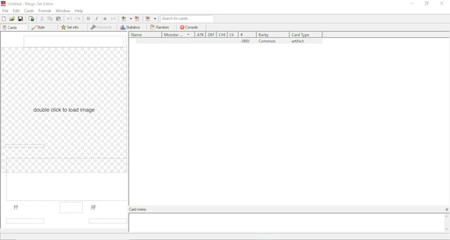Sort by the Rarity column header
The height and width of the screenshot is (240, 450).
273,34
